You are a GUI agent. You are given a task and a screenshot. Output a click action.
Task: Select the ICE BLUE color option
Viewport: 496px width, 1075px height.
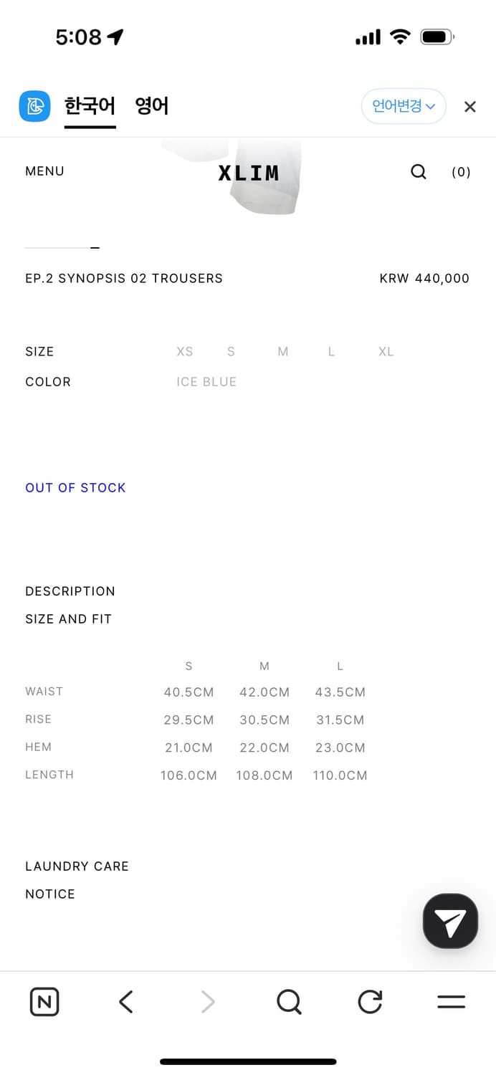(206, 382)
